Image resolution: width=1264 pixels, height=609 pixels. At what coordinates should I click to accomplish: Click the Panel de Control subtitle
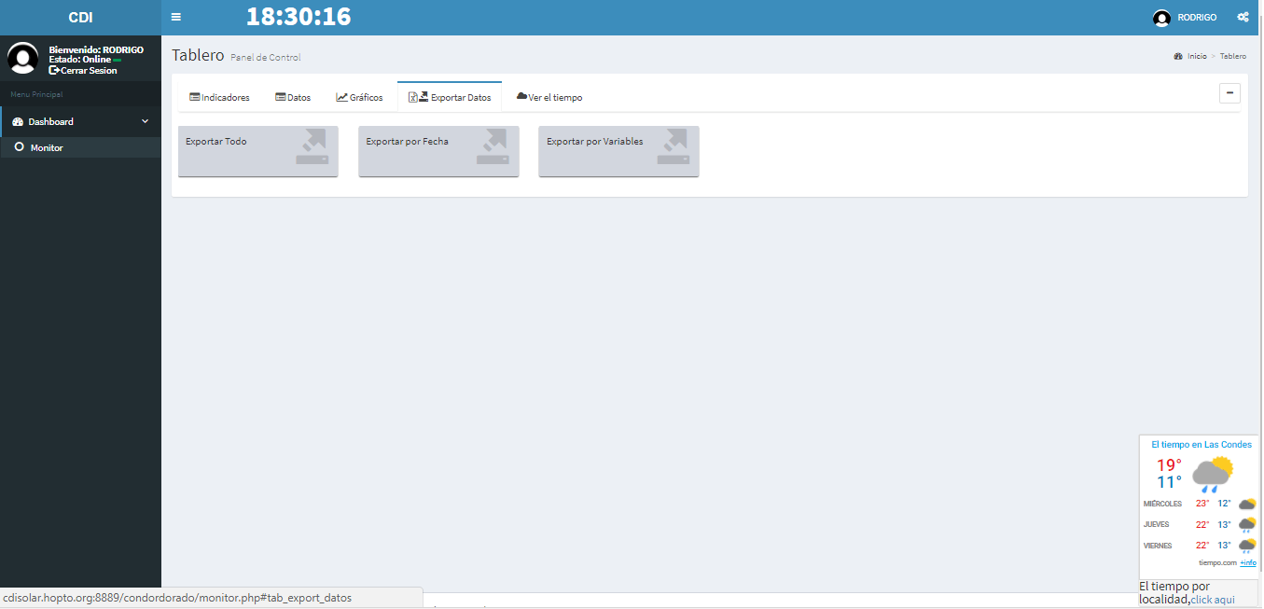point(266,58)
